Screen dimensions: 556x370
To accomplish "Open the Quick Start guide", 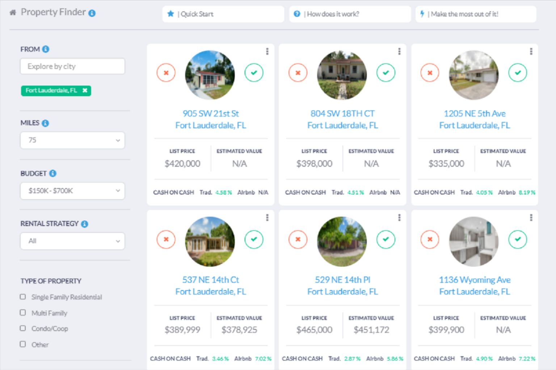I will (223, 14).
